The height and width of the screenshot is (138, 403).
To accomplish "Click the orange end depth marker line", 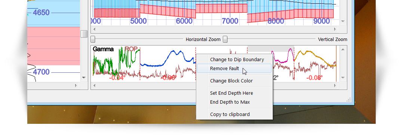I will click(336, 64).
